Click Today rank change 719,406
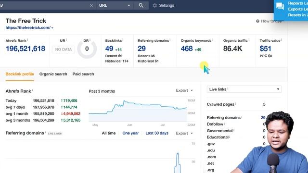 point(69,100)
